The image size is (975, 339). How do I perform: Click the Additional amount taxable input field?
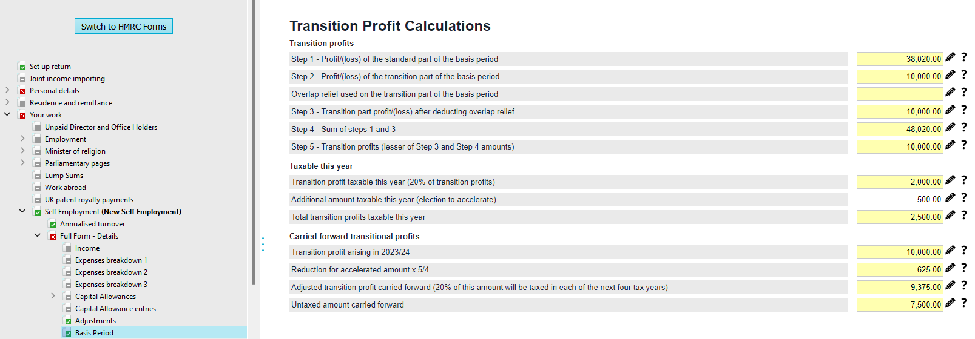click(x=899, y=199)
